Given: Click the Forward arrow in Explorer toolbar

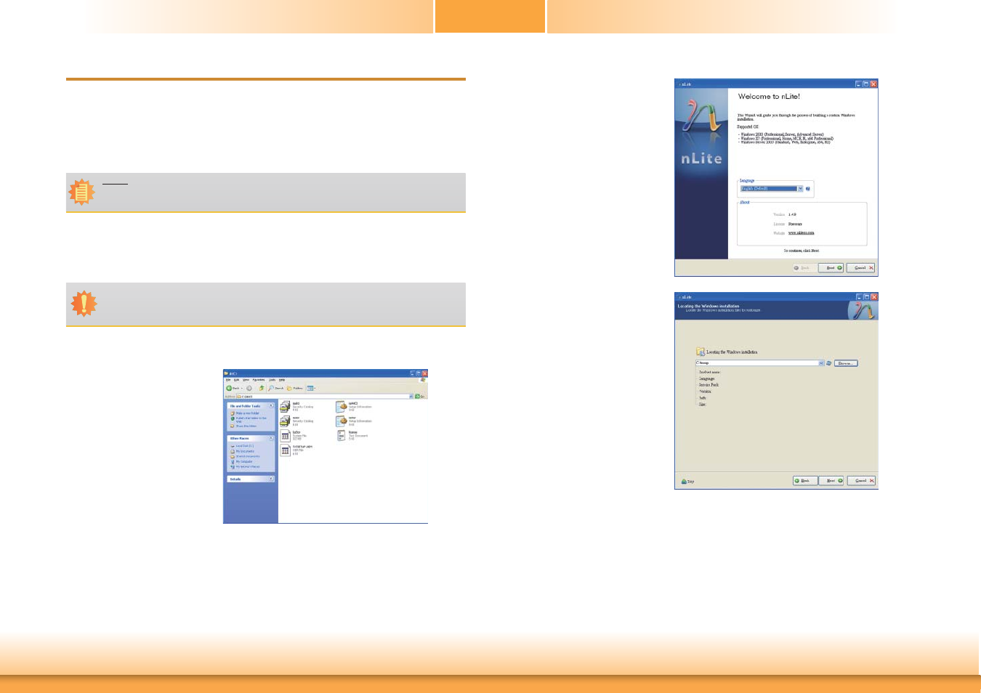Looking at the screenshot, I should tap(249, 388).
